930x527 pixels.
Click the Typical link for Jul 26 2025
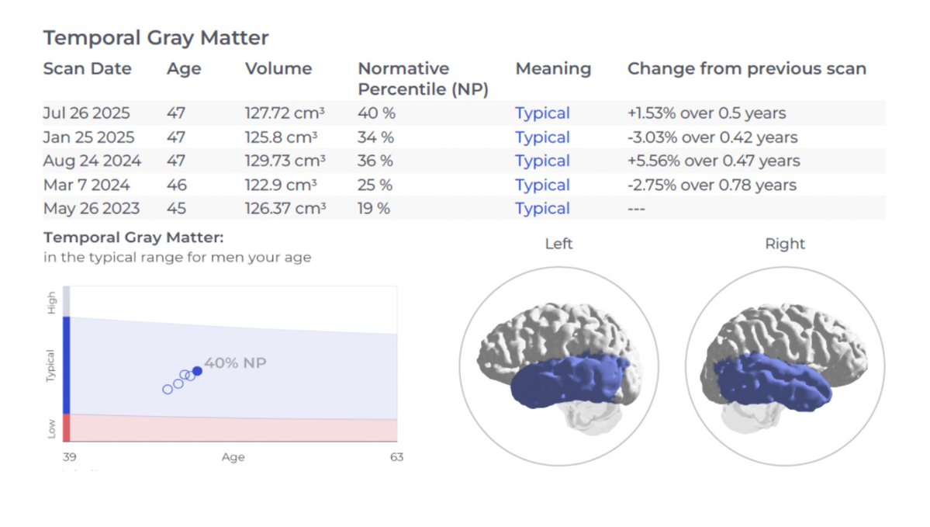point(542,113)
